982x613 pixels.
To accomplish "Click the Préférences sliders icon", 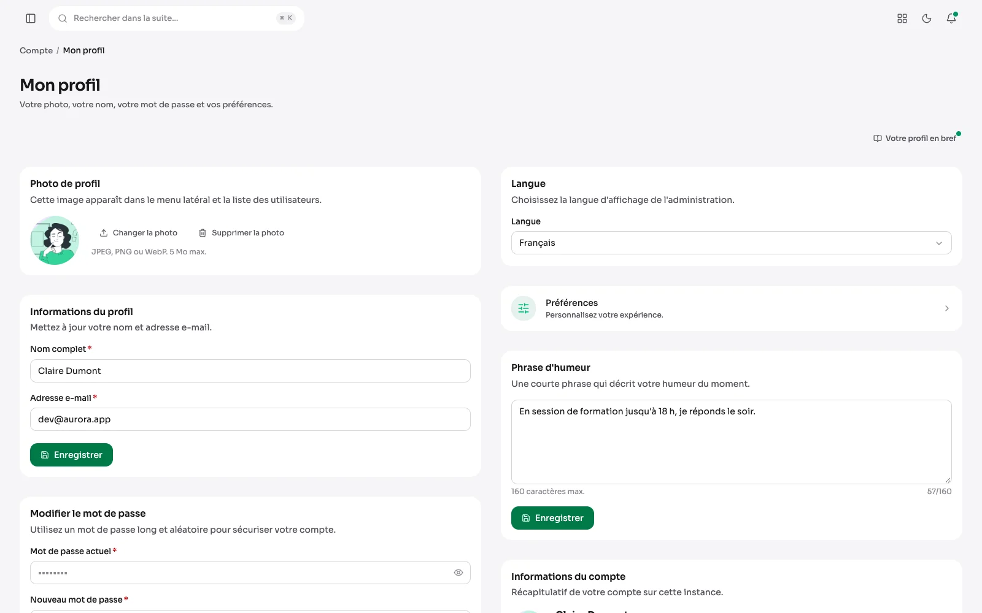I will pos(524,308).
